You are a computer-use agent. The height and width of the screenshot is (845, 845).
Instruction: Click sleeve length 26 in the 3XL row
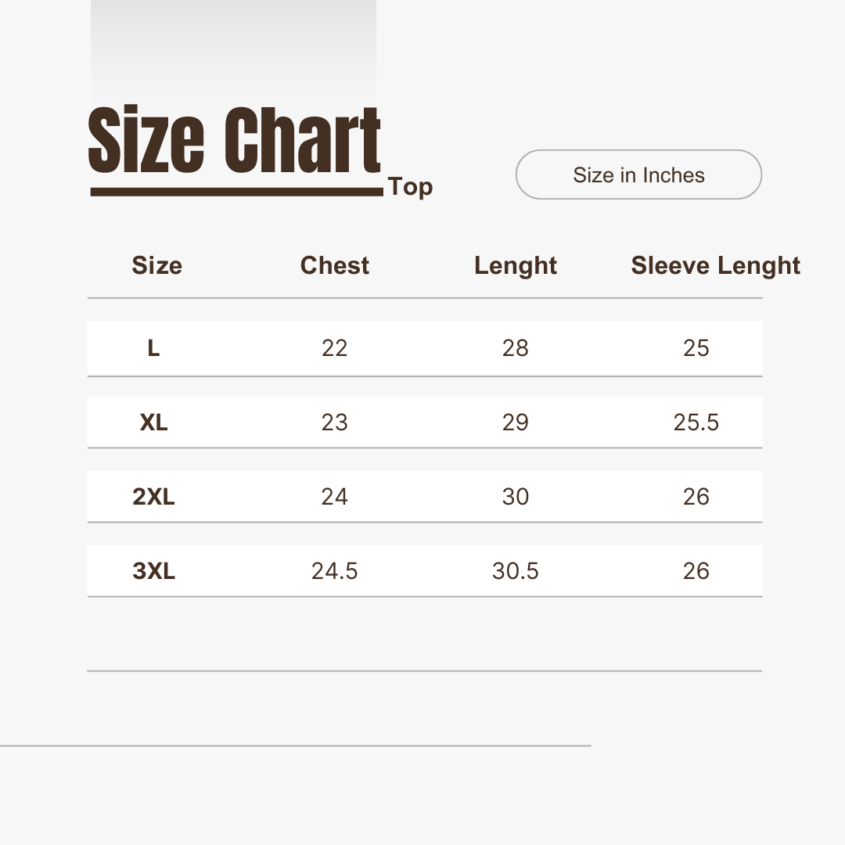(x=696, y=571)
